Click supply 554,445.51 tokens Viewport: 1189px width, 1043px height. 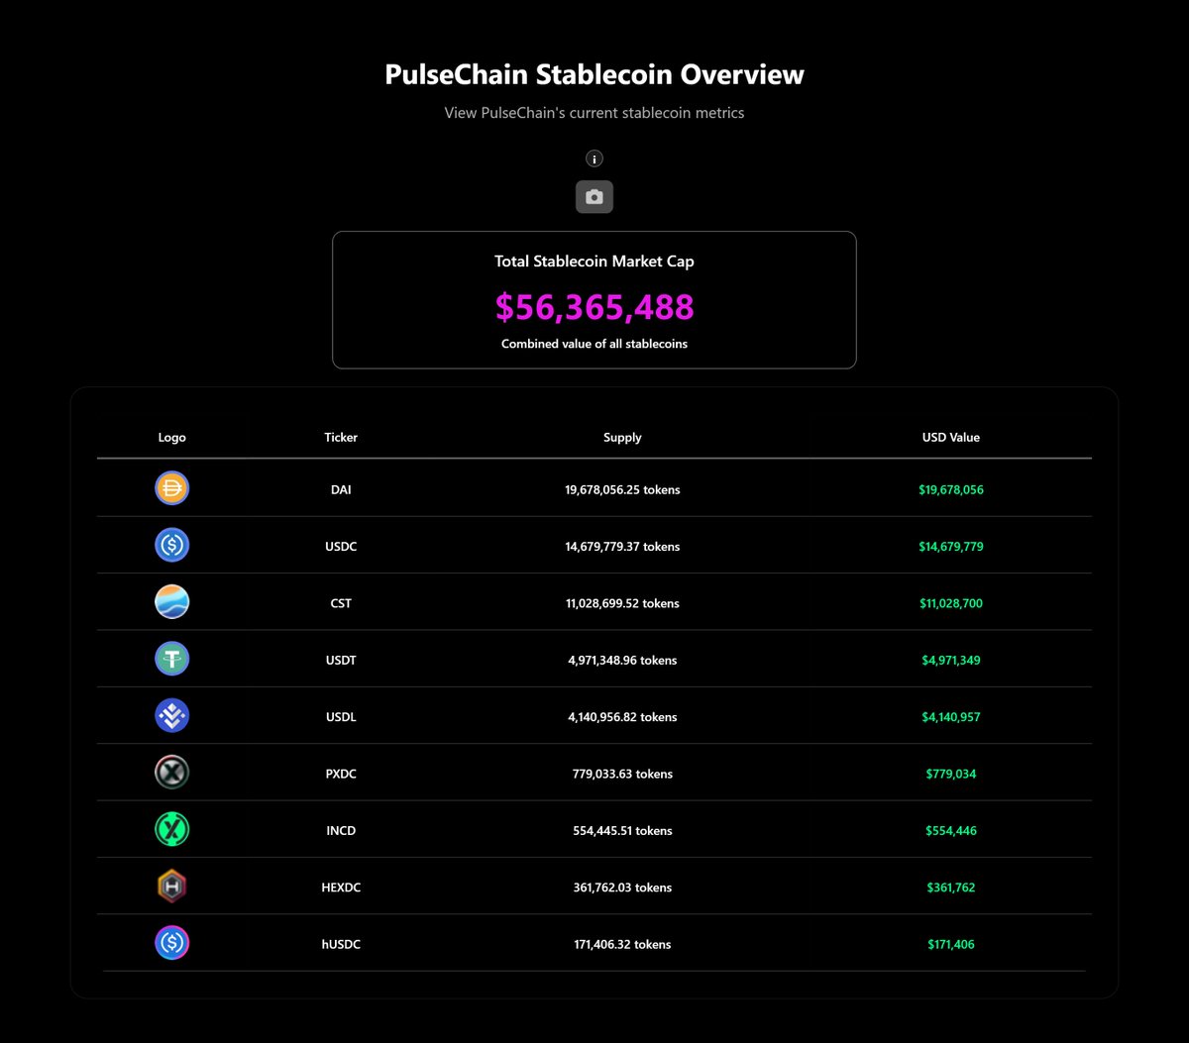click(622, 831)
